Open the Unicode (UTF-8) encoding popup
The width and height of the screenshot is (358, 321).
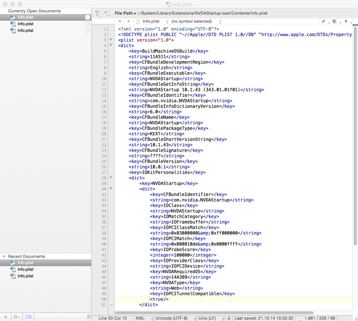(x=175, y=318)
